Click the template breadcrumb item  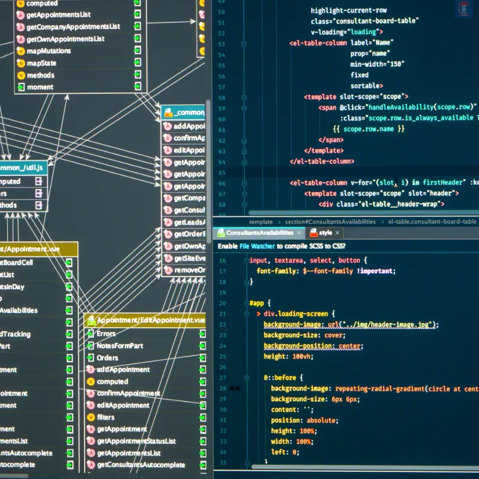tap(261, 222)
